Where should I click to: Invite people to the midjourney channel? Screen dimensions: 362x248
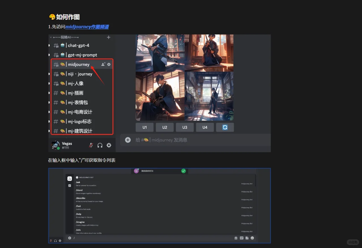point(103,64)
